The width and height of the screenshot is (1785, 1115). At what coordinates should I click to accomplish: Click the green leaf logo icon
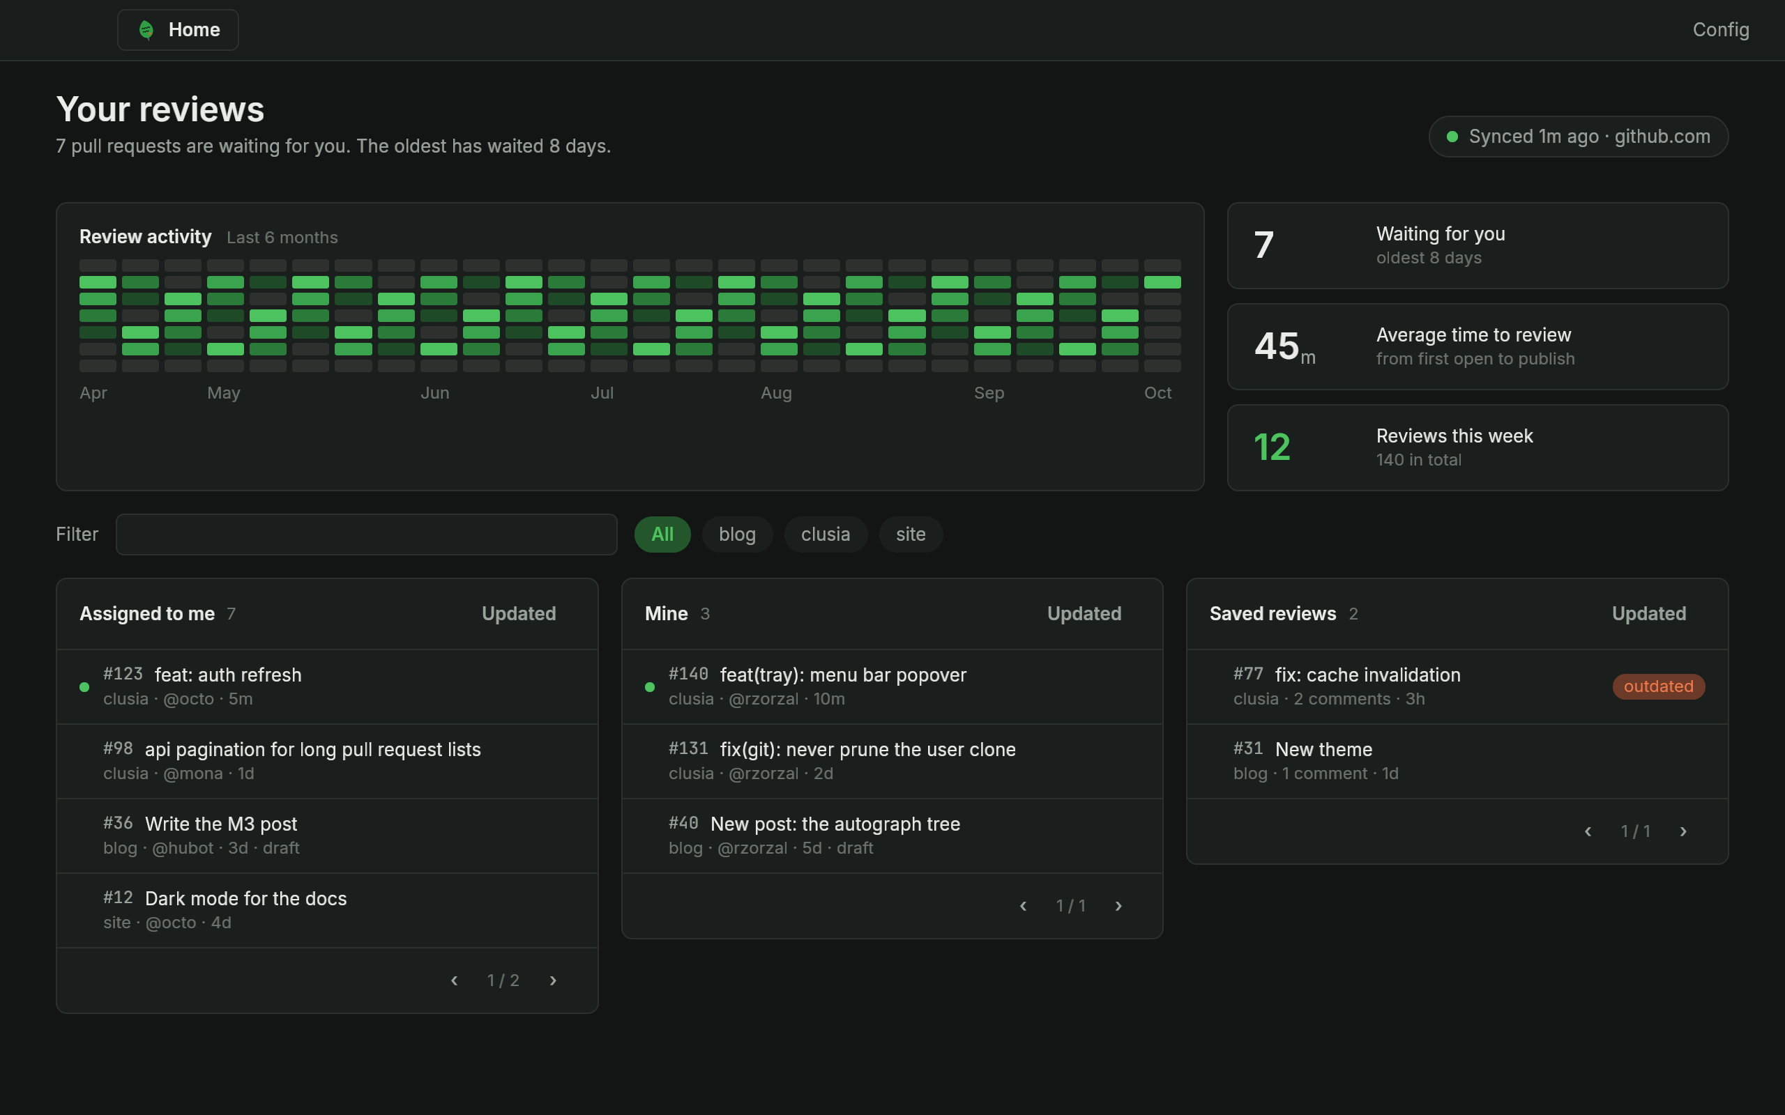146,29
